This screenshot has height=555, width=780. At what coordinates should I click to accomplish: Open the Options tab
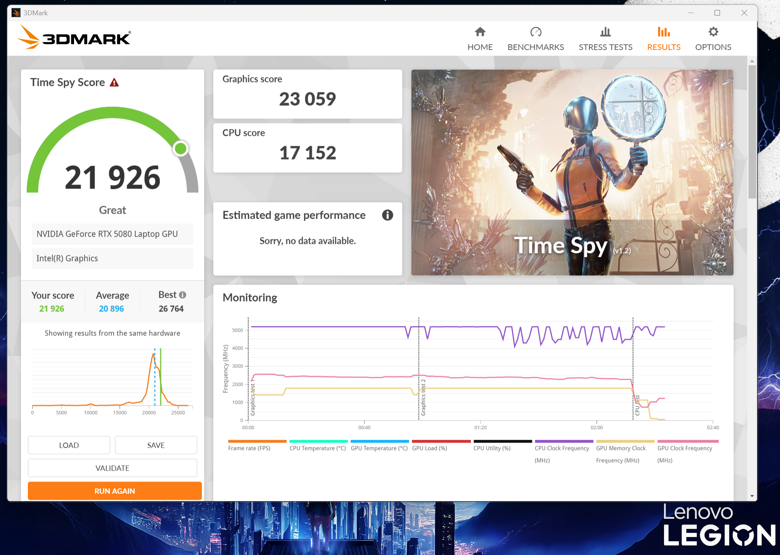point(713,39)
